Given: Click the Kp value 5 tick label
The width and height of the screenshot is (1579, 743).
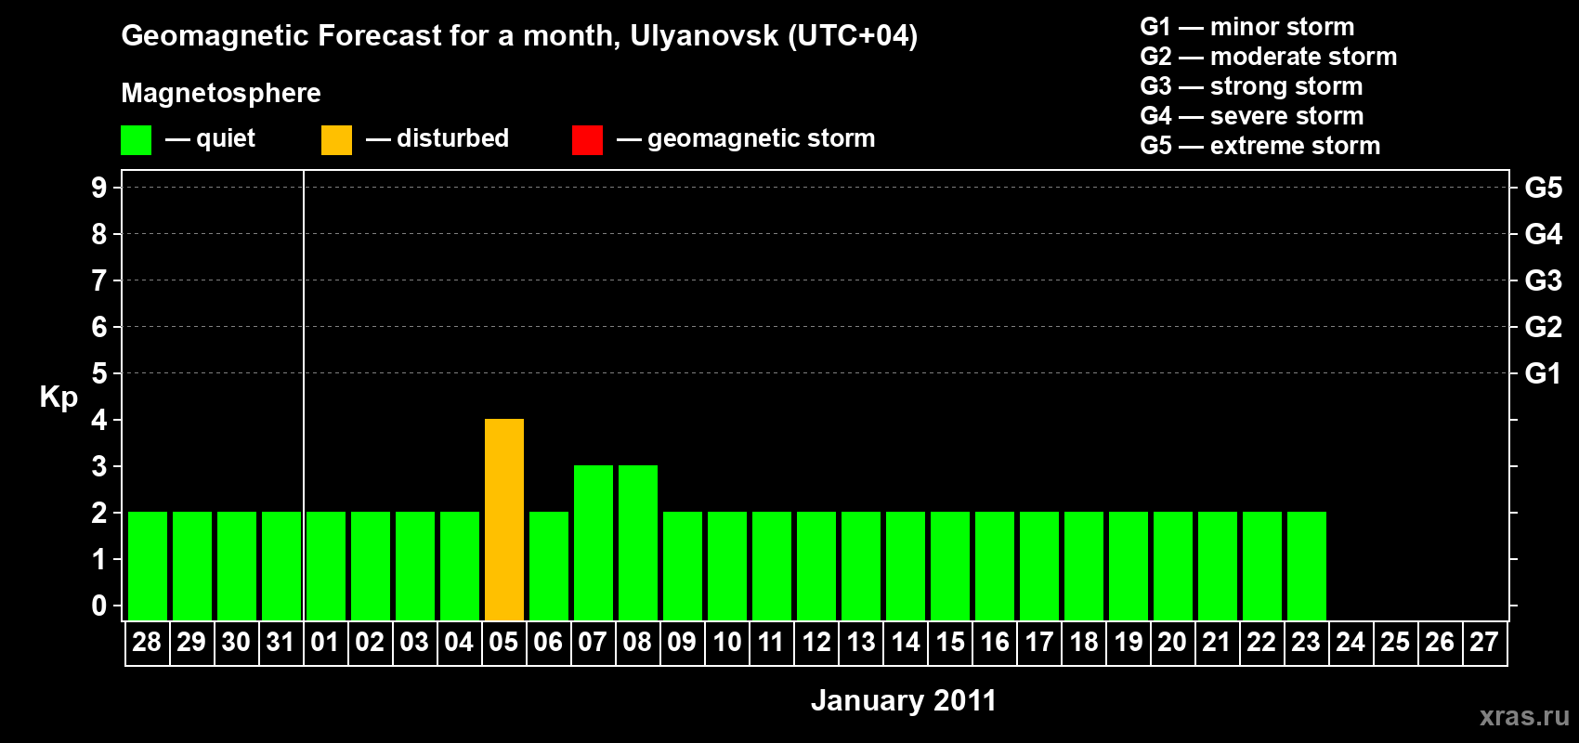Looking at the screenshot, I should point(99,373).
